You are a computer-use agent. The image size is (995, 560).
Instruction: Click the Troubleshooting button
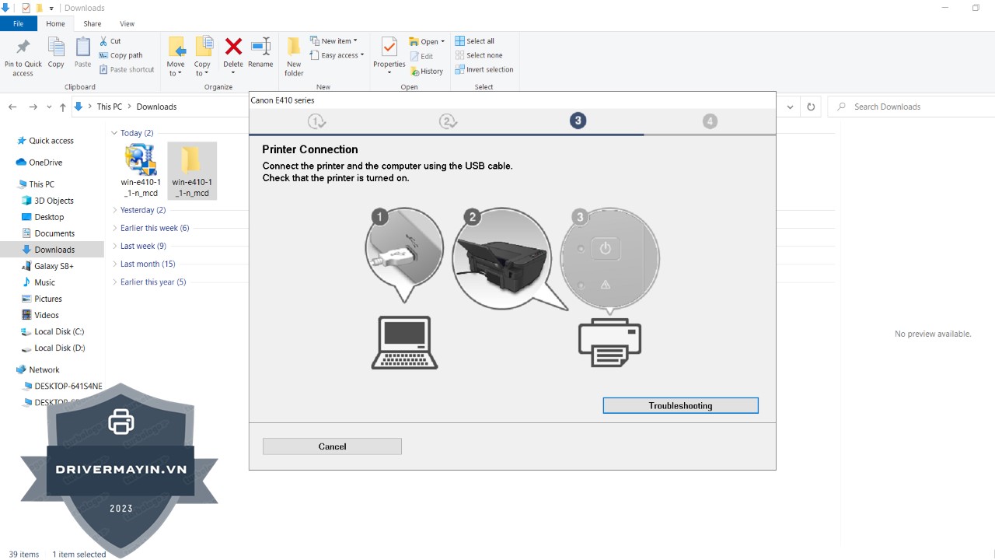(680, 405)
